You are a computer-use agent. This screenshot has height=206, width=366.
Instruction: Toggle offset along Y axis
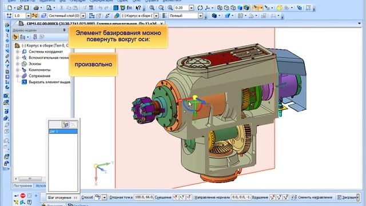[x=182, y=197]
